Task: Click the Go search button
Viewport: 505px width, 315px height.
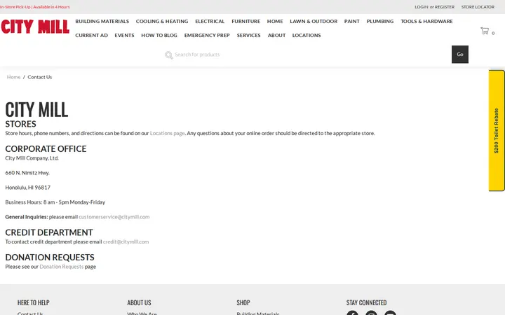Action: click(460, 55)
